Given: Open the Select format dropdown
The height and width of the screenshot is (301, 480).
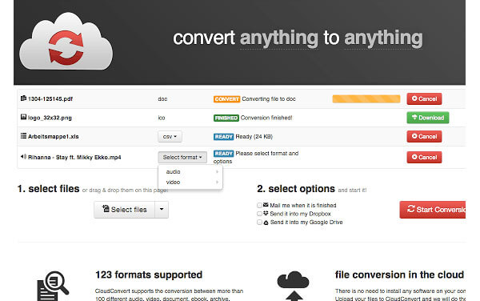Looking at the screenshot, I should click(x=182, y=157).
